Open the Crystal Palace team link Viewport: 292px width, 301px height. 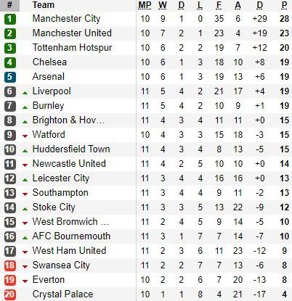62,294
